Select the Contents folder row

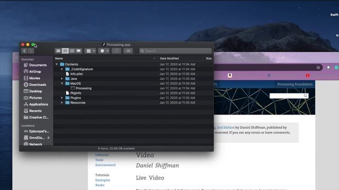point(133,64)
